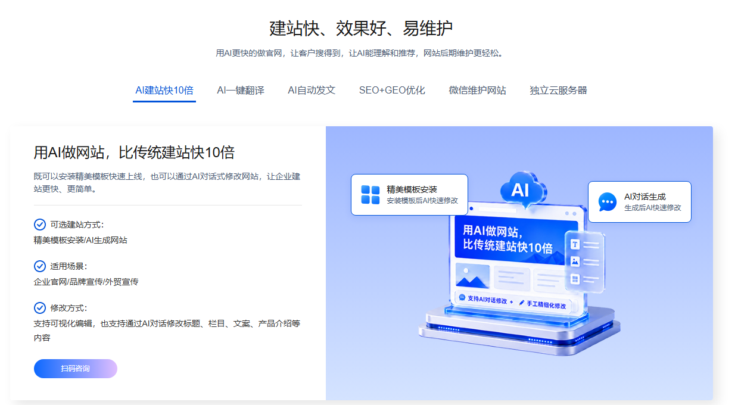Click the blue banner text 比传统建站快10倍
This screenshot has height=405, width=741.
[508, 247]
